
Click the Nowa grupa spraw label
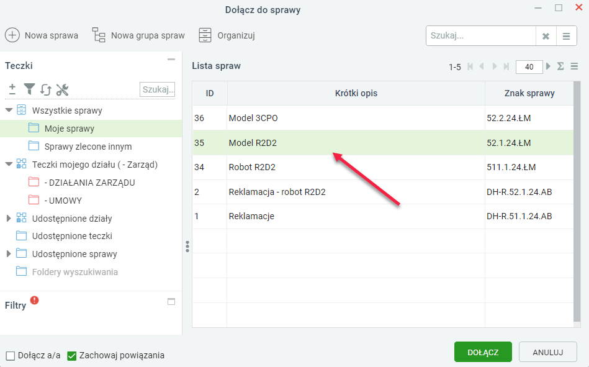[148, 36]
